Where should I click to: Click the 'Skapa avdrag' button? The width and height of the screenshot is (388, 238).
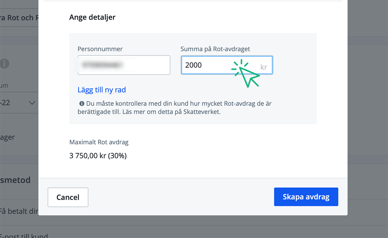point(306,197)
